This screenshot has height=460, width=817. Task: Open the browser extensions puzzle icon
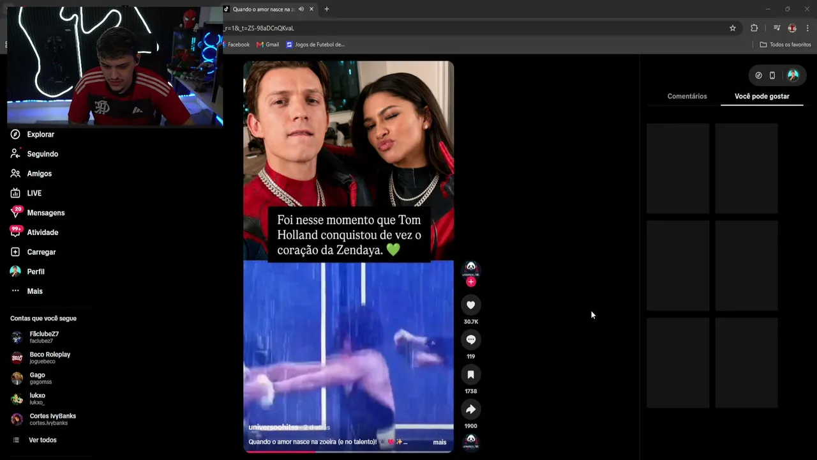tap(754, 28)
